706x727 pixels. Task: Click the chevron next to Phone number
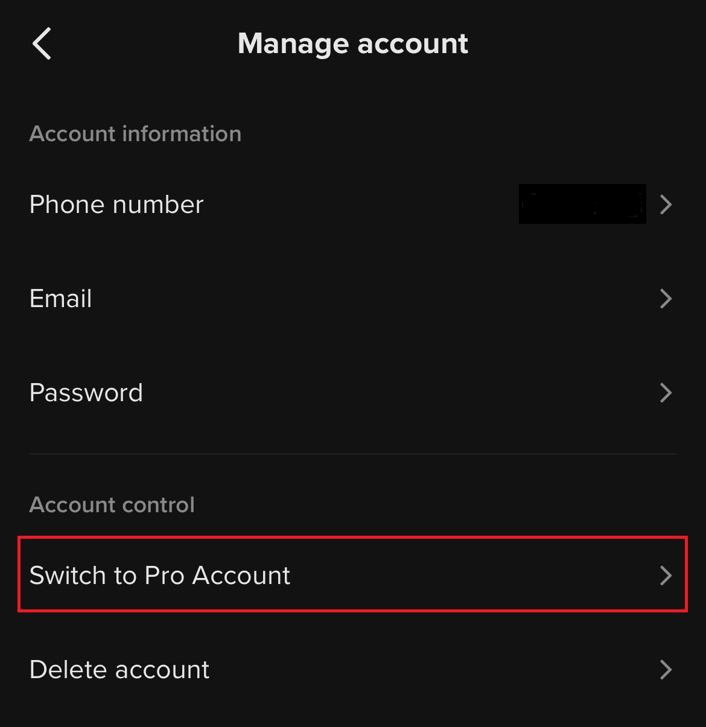click(x=666, y=205)
